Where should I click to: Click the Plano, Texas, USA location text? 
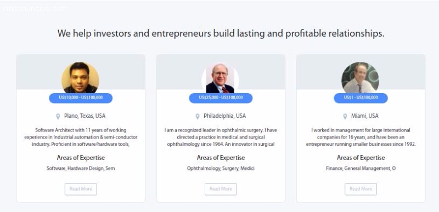[x=85, y=116]
